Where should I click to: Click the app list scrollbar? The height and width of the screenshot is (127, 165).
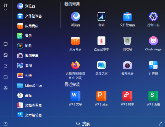click(61, 15)
